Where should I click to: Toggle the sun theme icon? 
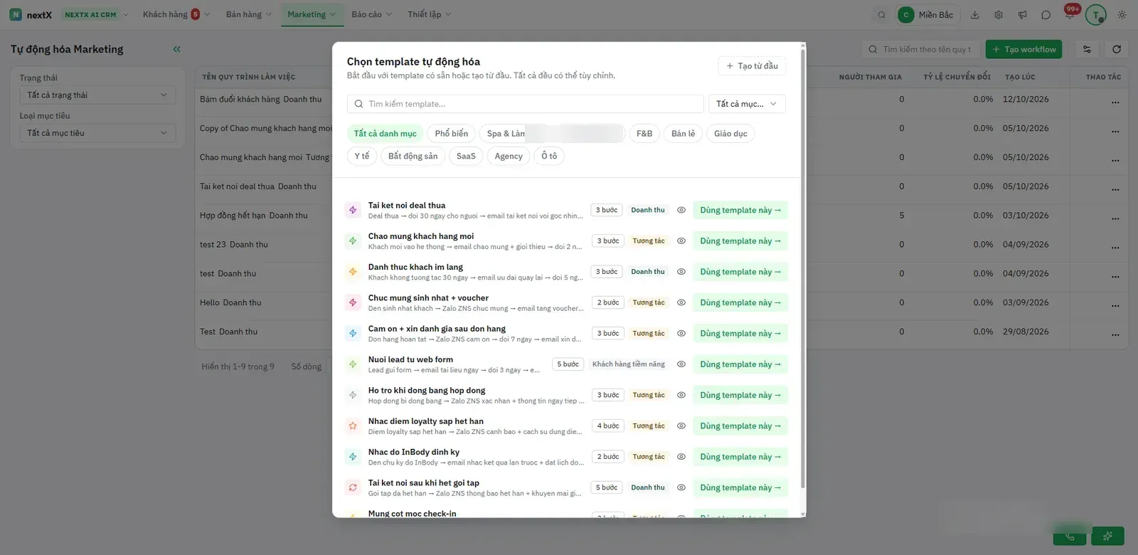(x=1122, y=15)
